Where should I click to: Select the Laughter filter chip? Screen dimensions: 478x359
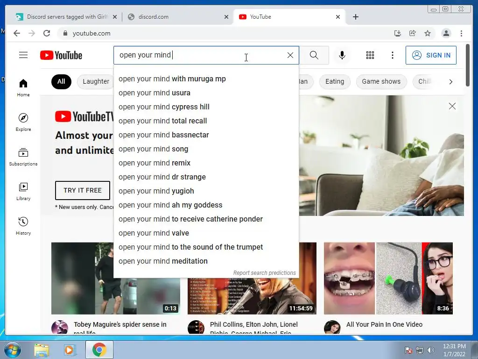tap(96, 82)
